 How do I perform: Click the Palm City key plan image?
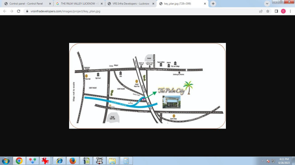click(147, 86)
